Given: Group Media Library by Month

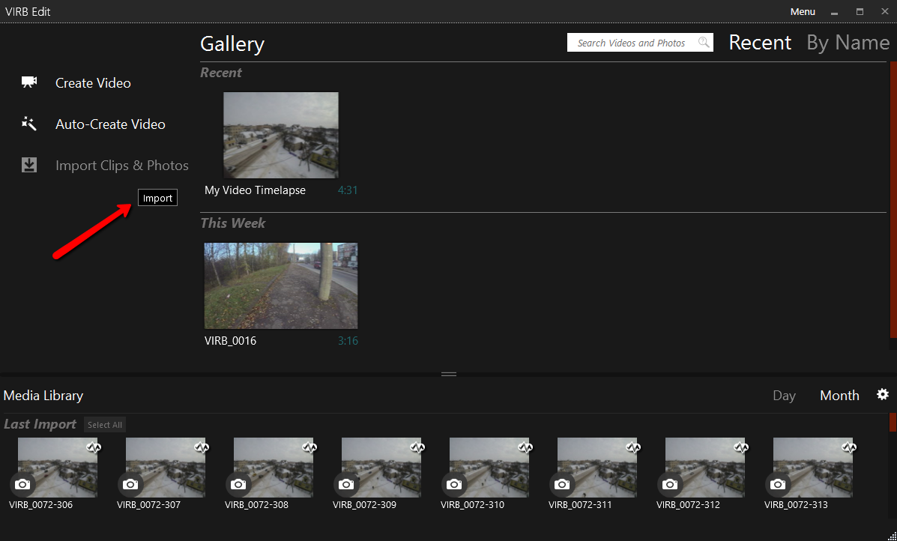Looking at the screenshot, I should [x=839, y=396].
